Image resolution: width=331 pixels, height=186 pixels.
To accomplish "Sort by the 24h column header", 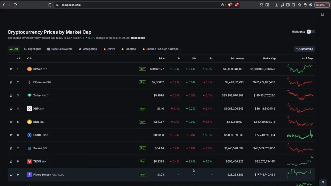I will click(193, 58).
